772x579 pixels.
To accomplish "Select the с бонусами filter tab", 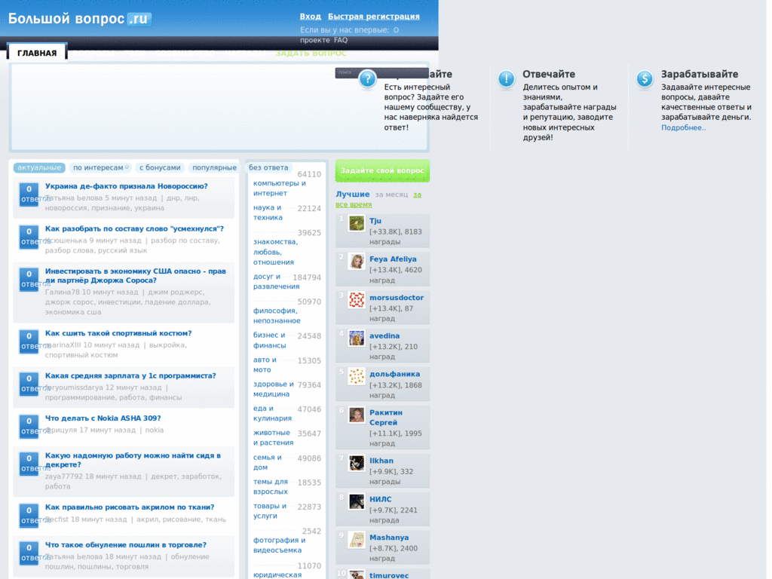I will [x=160, y=168].
